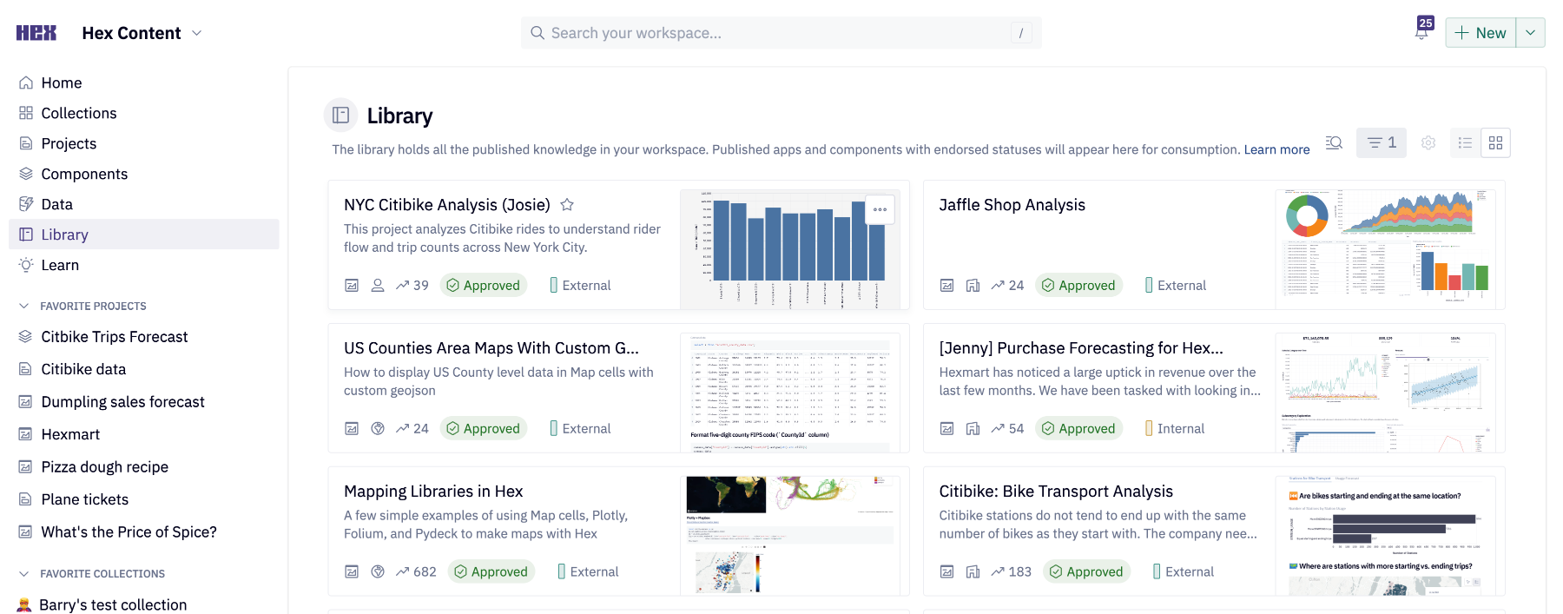Open Data in sidebar

click(x=144, y=204)
